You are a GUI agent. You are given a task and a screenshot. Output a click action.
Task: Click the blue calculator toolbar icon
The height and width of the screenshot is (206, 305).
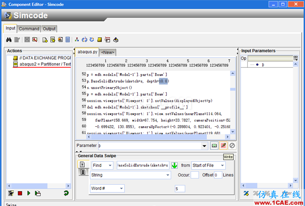tap(68, 40)
